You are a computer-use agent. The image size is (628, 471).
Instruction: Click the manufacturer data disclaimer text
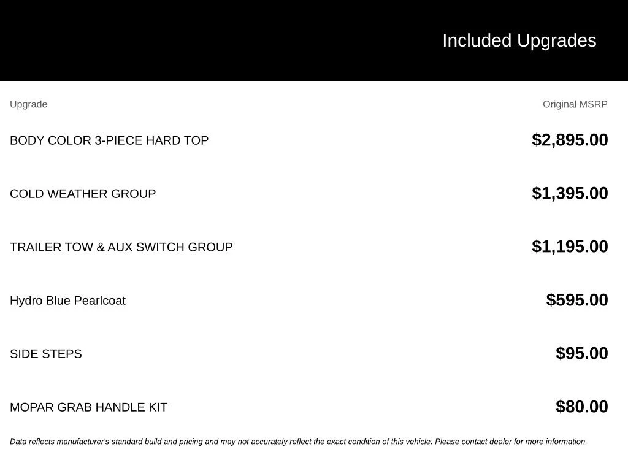pos(299,442)
